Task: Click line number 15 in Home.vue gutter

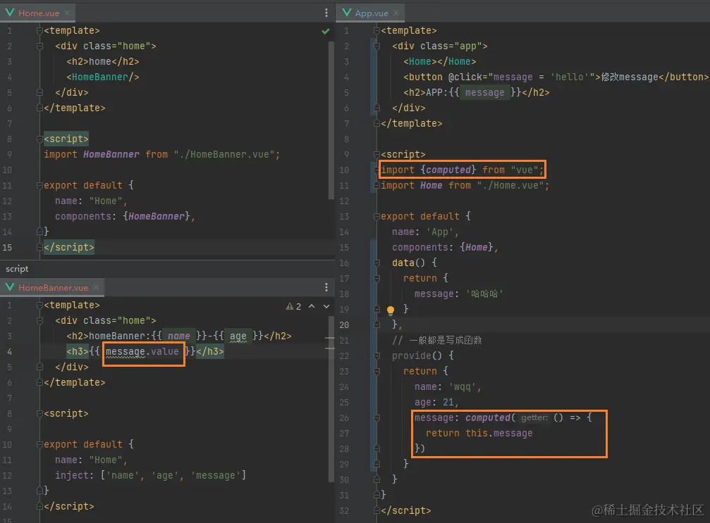Action: click(7, 247)
